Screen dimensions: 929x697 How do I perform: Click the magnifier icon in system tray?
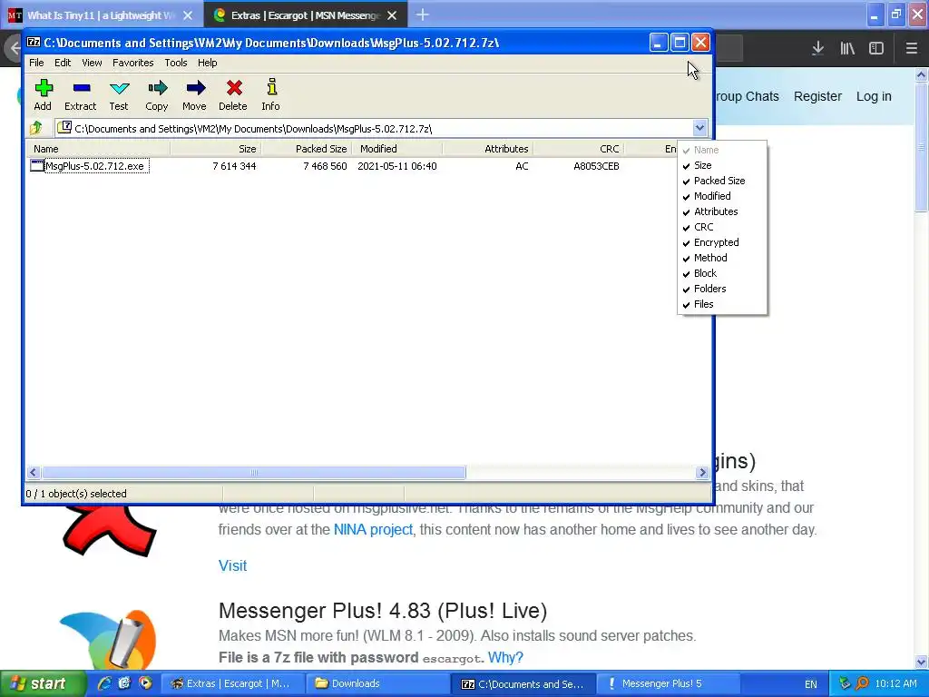(x=862, y=684)
